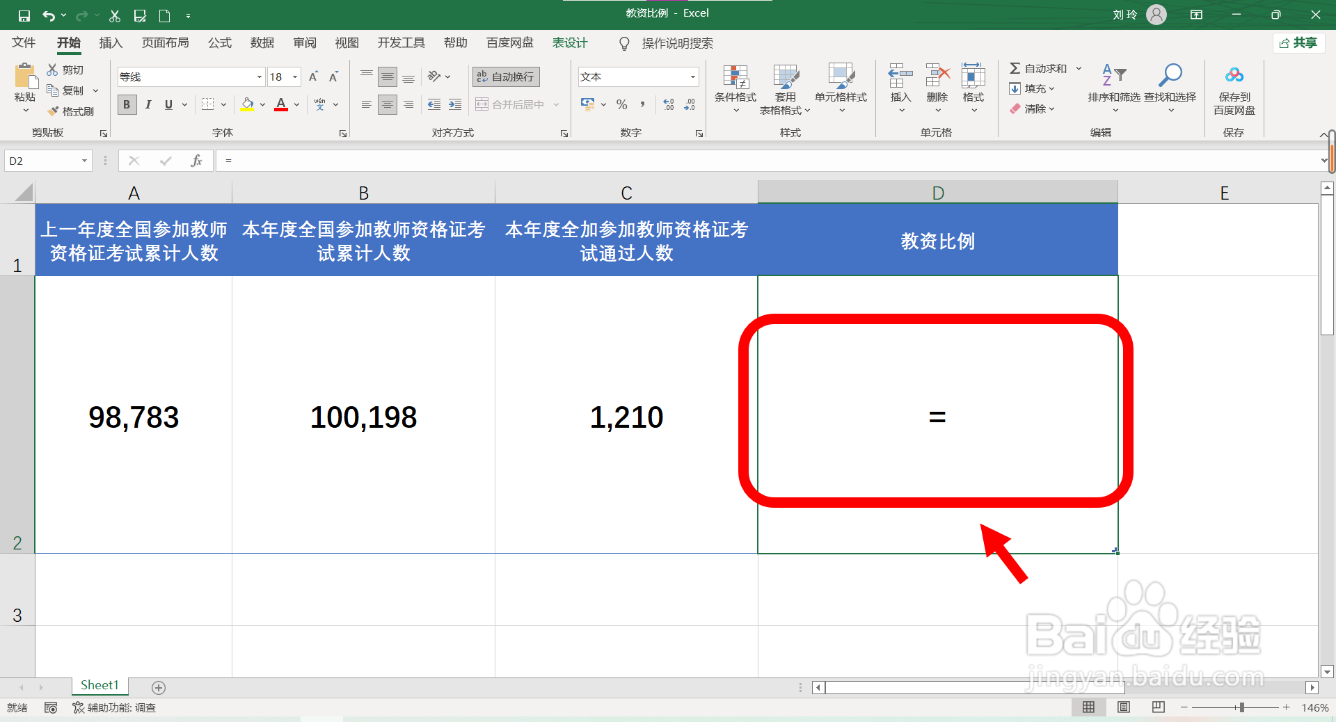Apply percent number style
Viewport: 1336px width, 722px height.
click(621, 104)
